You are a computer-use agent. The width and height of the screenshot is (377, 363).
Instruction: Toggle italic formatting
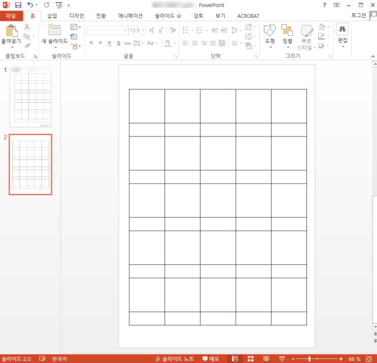tap(100, 43)
